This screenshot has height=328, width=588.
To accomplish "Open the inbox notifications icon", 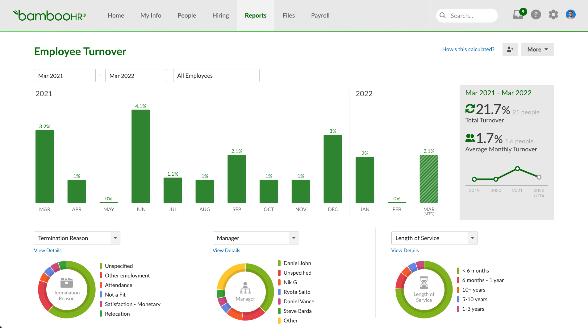I will (x=518, y=14).
